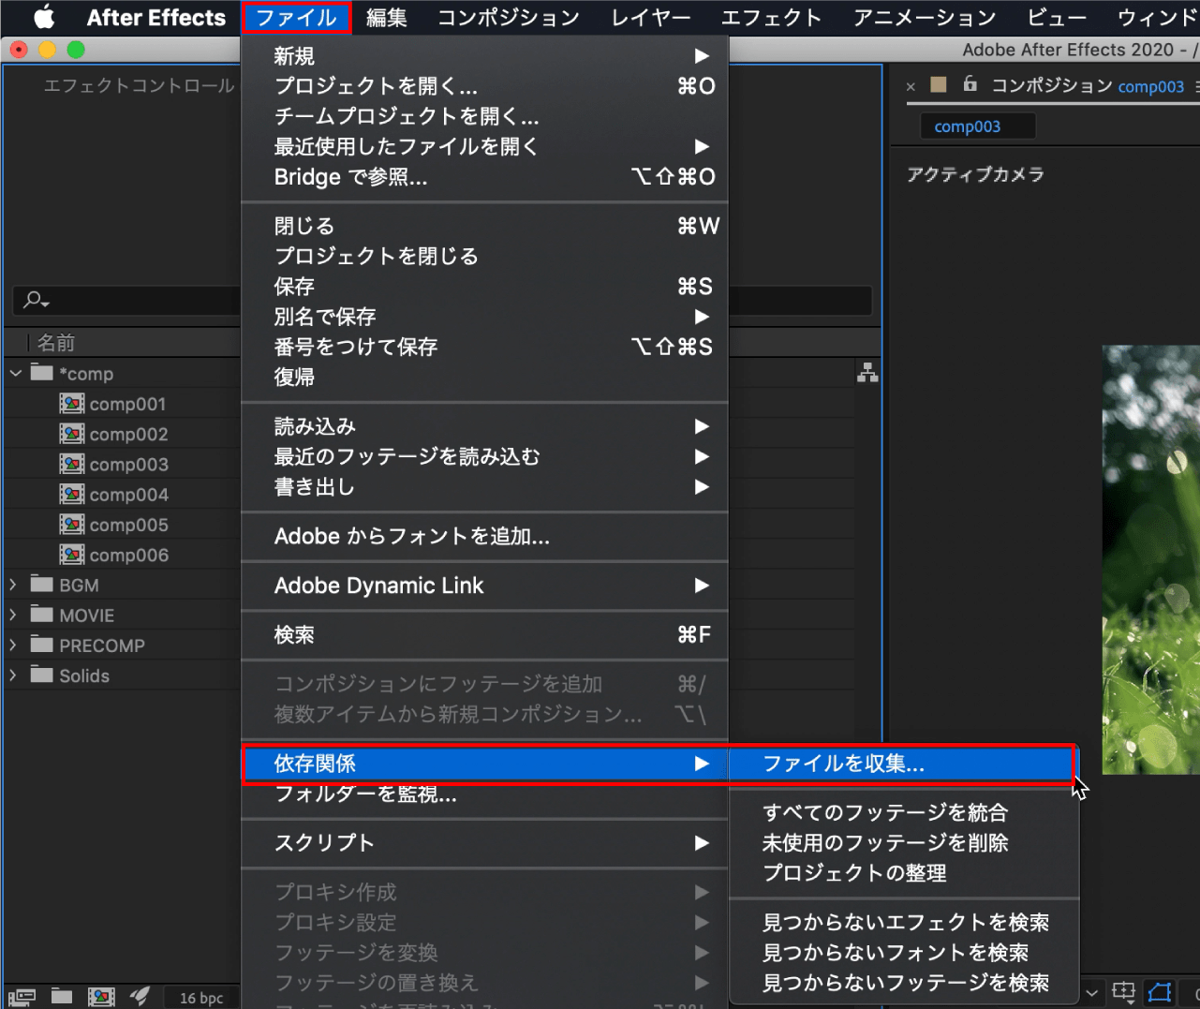1200x1009 pixels.
Task: Create a new folder via folder icon
Action: [62, 997]
